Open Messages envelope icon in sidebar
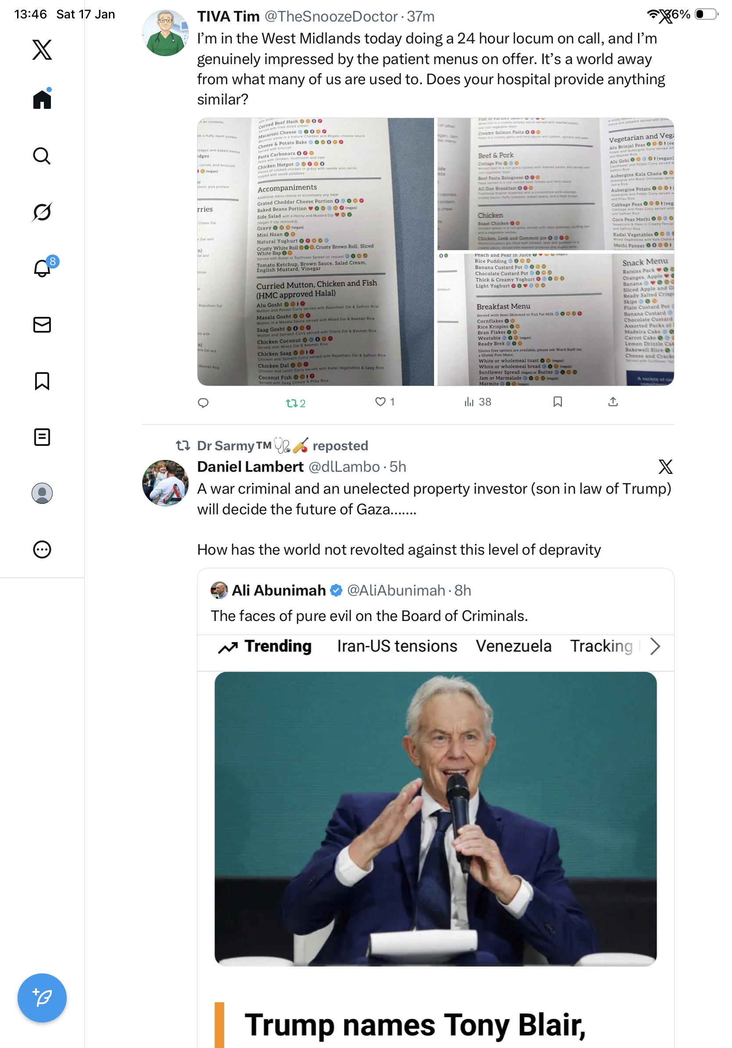This screenshot has height=1048, width=732. coord(42,324)
